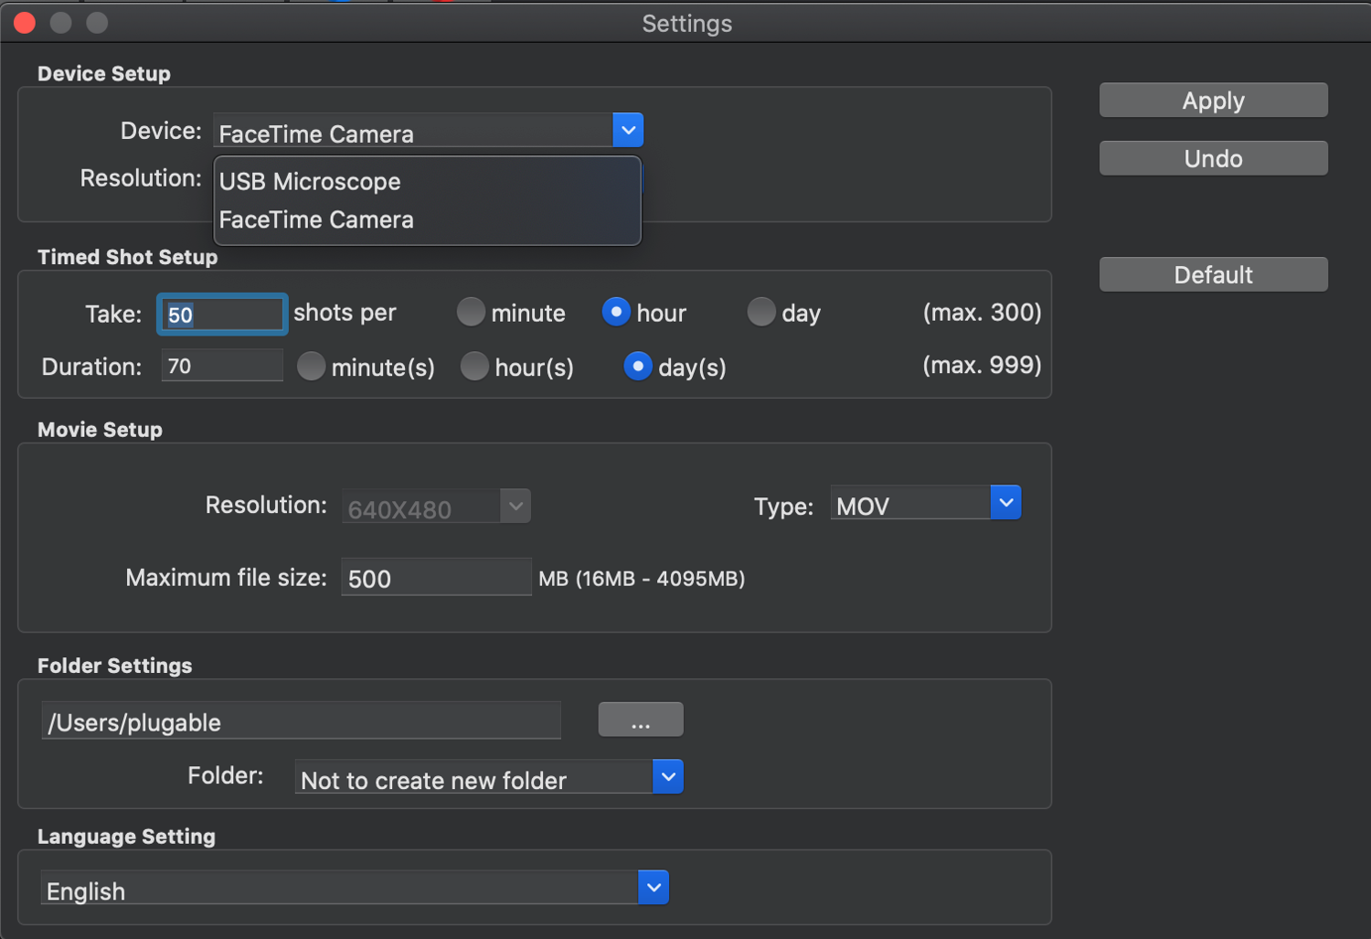
Task: Open the Folder dropdown for new folder options
Action: point(668,776)
